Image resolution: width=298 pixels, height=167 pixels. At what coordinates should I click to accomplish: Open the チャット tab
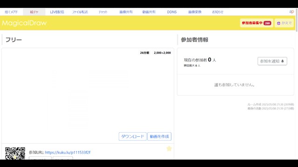pos(103,12)
